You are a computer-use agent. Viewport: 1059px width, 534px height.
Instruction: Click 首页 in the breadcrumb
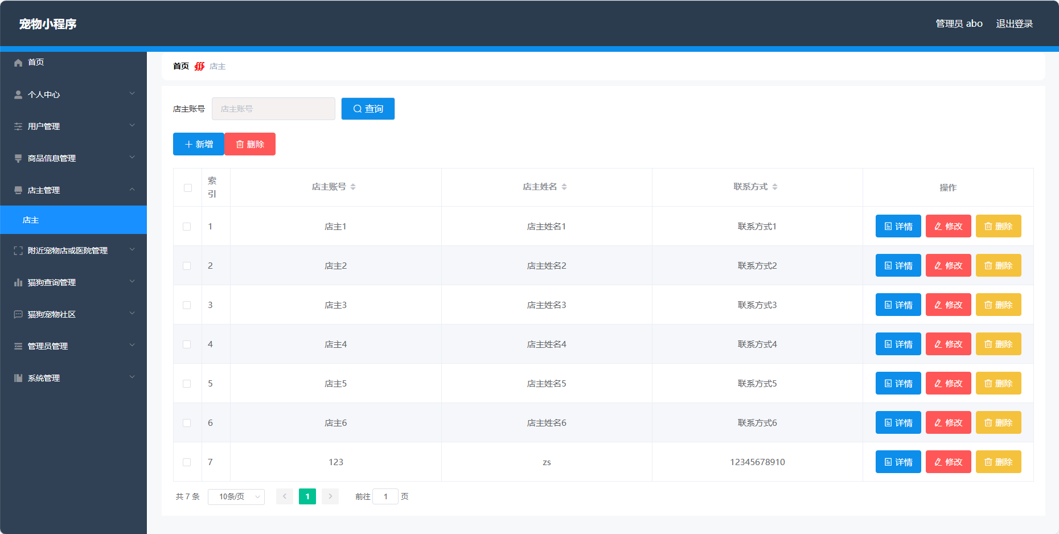pyautogui.click(x=181, y=66)
